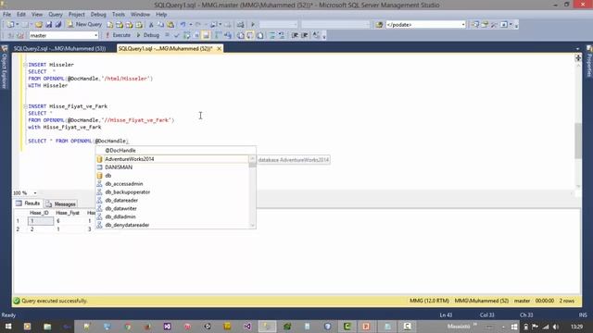Click the taskbar volume speaker icon
Image resolution: width=593 pixels, height=333 pixels.
click(x=556, y=327)
